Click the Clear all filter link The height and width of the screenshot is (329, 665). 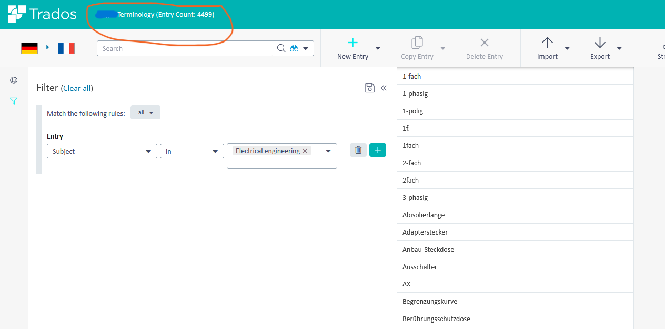77,88
